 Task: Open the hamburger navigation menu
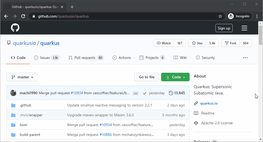[244, 28]
